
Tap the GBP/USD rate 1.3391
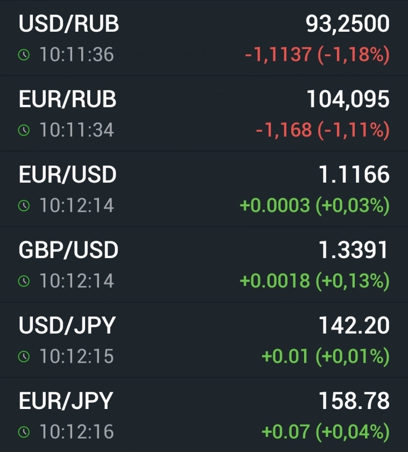point(354,250)
